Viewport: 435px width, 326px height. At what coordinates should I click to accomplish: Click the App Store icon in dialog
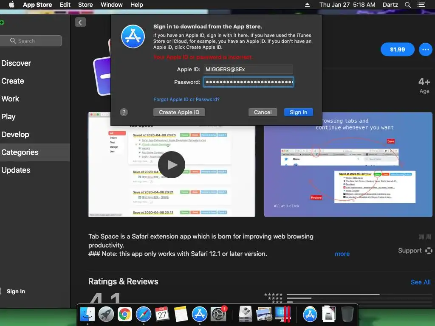pos(133,37)
